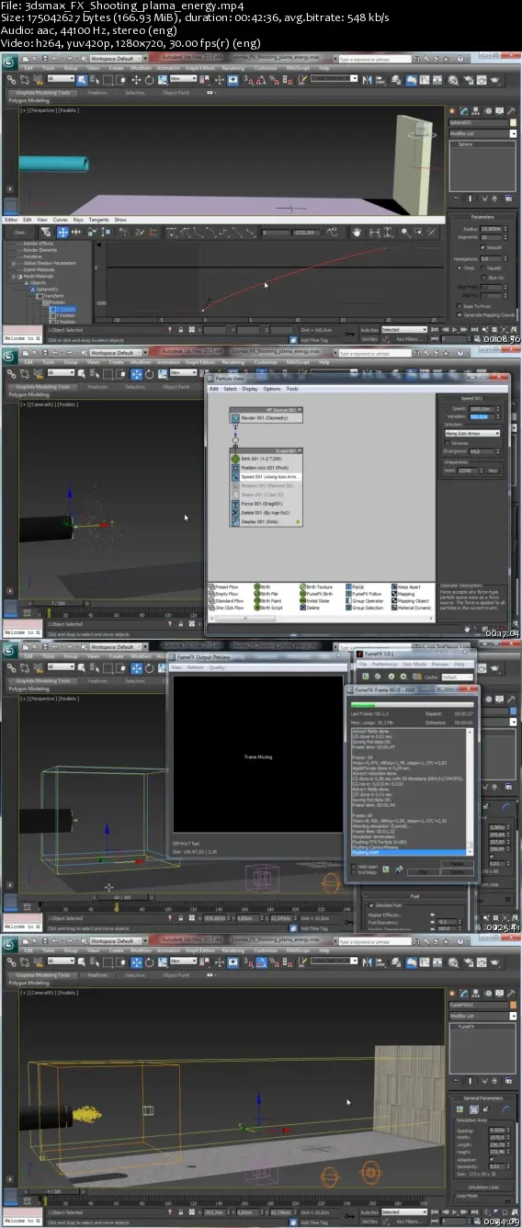The image size is (522, 1228).
Task: Click the Radius value field in Sphere parameters
Action: [x=492, y=228]
